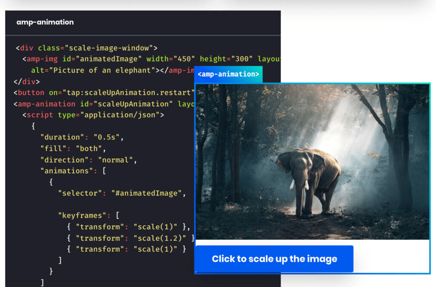Click the closing </div> tag in code
Image resolution: width=436 pixels, height=287 pixels.
click(26, 81)
